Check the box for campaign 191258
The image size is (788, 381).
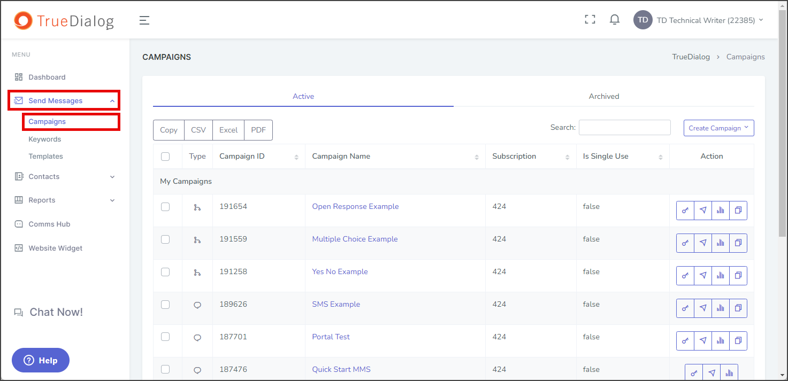click(x=165, y=272)
